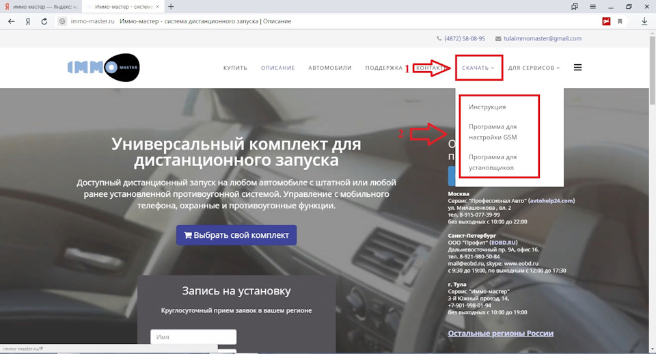656x354 pixels.
Task: Click heading 'Универсальный комплект для дистанционного запуска'
Action: (236, 152)
